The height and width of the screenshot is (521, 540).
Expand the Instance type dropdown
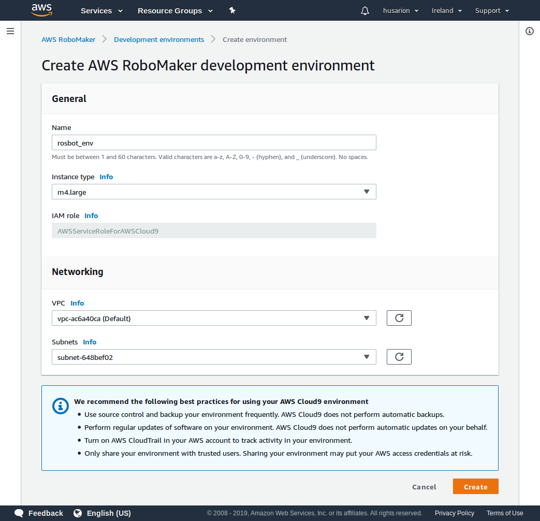coord(214,192)
